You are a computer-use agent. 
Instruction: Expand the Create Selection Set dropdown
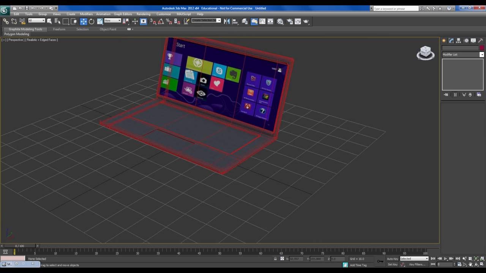(x=218, y=20)
